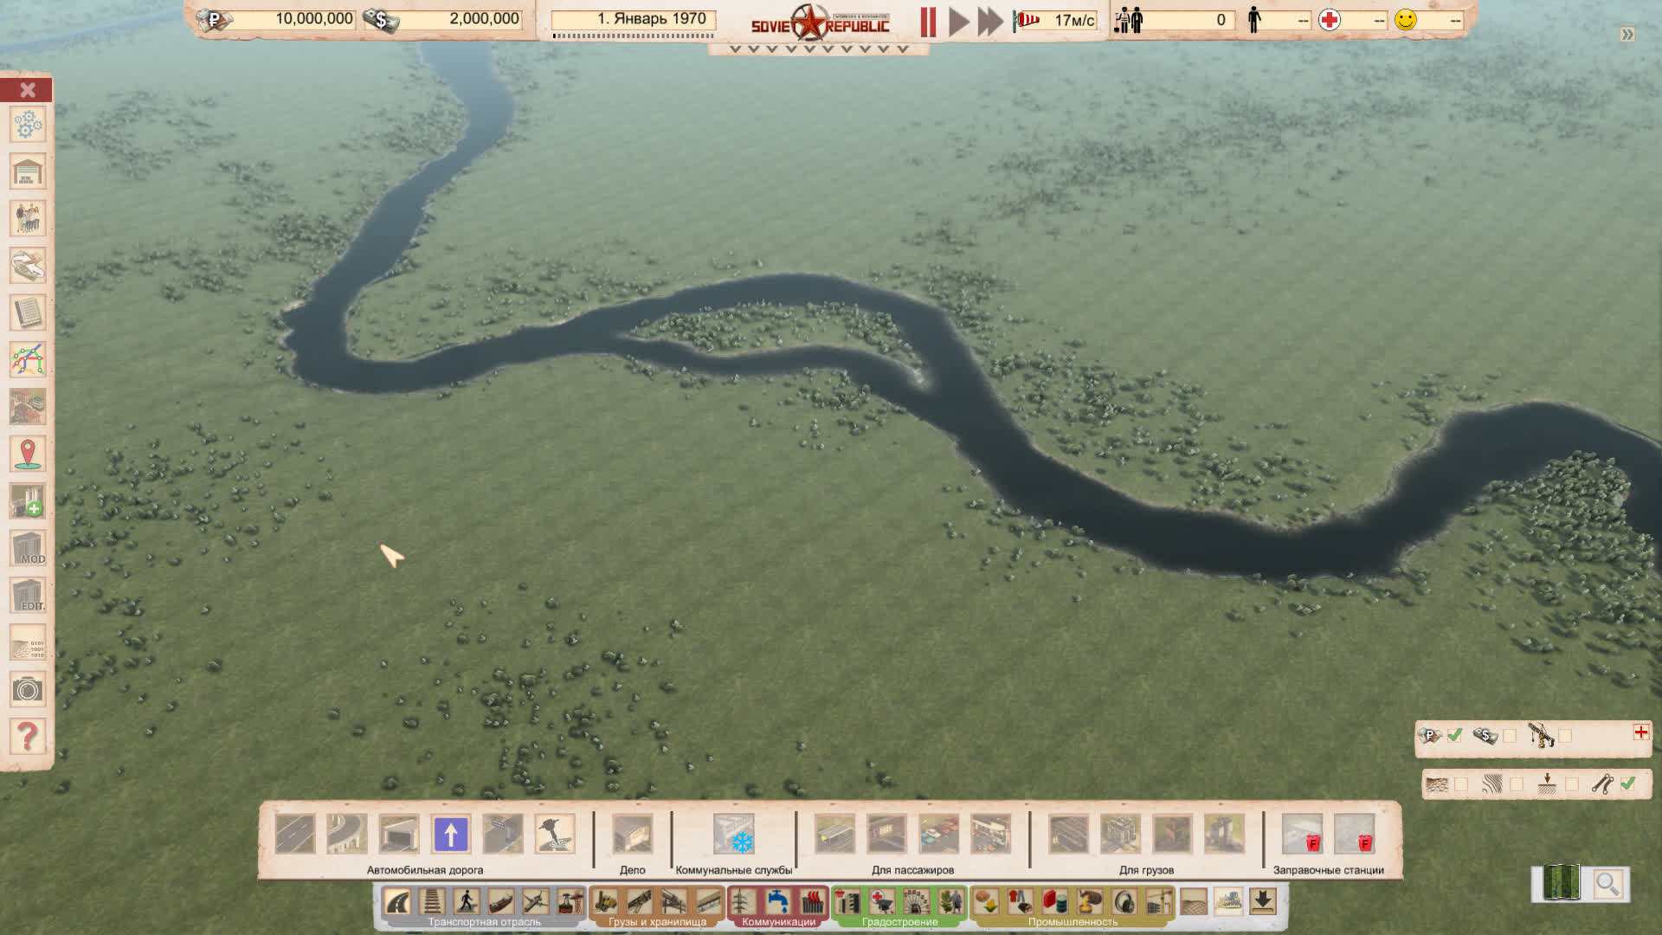Check the contour lines checkbox

(x=1517, y=784)
